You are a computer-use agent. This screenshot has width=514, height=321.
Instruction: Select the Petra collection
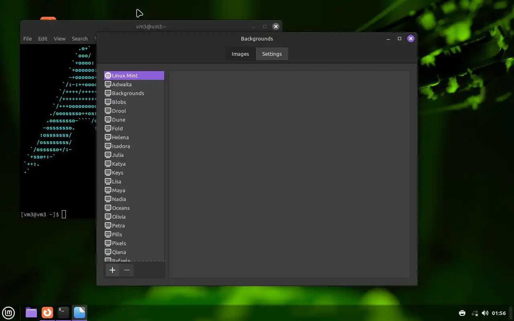pyautogui.click(x=134, y=226)
